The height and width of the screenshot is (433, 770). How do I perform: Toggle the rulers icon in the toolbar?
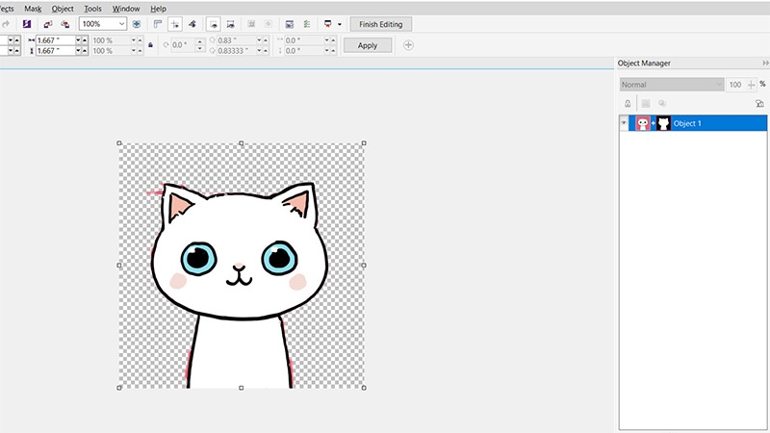(x=158, y=24)
